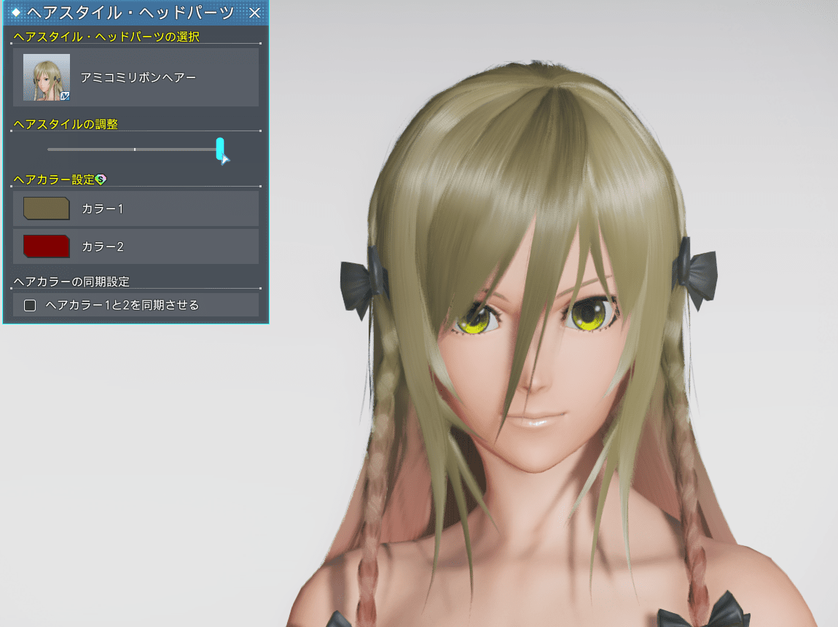Open the dark red カラー2 color swatch
This screenshot has height=627, width=838.
[47, 246]
